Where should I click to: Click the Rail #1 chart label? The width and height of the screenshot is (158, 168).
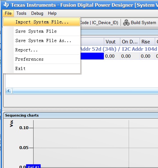pos(34,166)
